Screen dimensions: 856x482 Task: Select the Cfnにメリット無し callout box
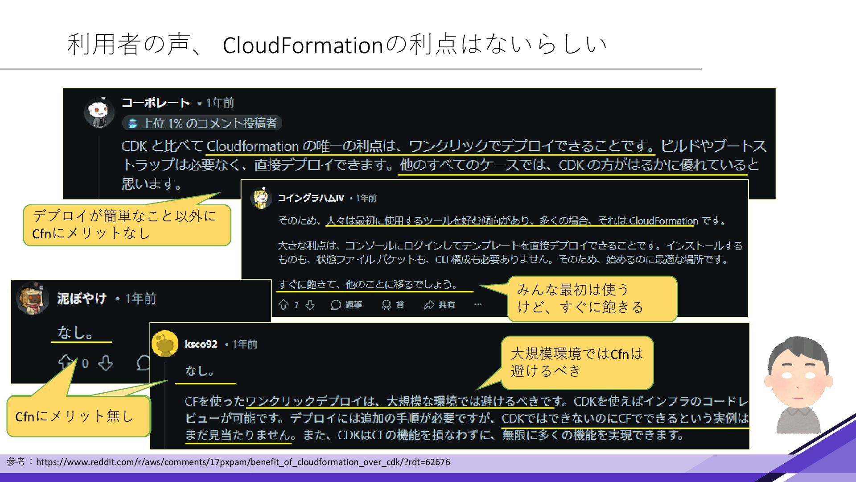79,416
